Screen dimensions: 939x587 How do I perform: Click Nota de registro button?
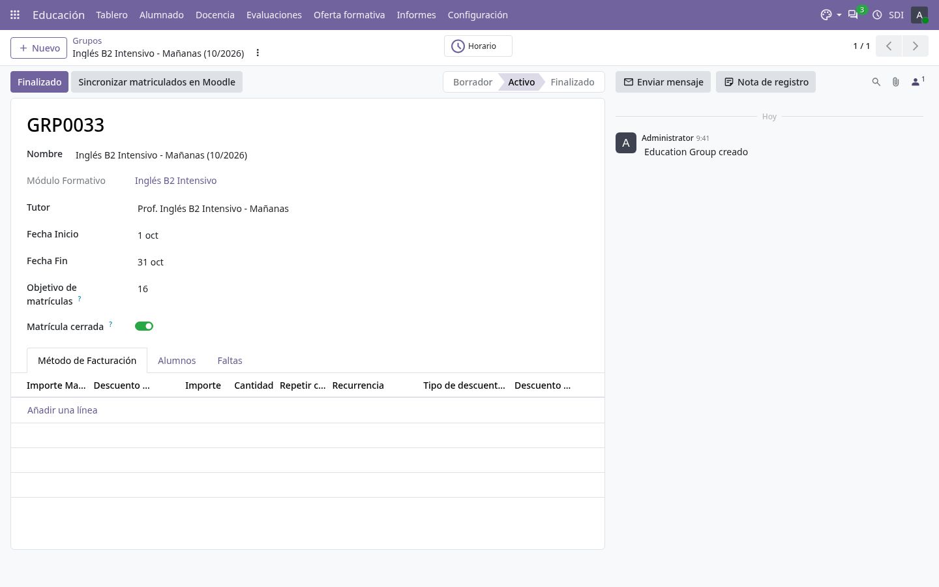click(x=766, y=82)
